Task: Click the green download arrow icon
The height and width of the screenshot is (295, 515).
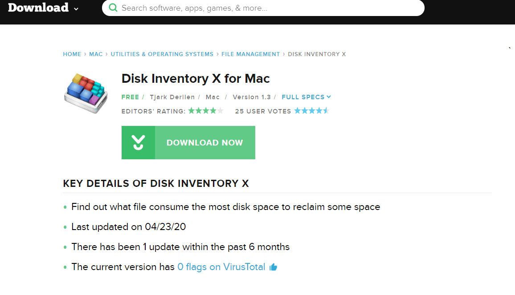Action: point(138,142)
